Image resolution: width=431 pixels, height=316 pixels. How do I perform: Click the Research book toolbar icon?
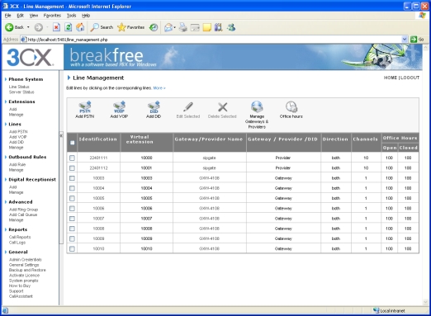[219, 27]
